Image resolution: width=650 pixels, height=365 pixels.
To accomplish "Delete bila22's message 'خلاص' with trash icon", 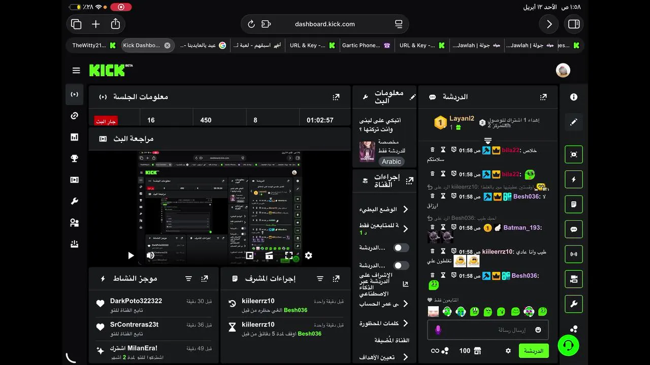I will click(x=433, y=150).
